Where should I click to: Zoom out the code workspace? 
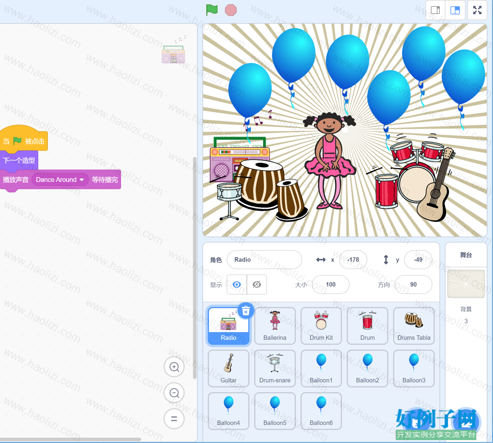(174, 393)
